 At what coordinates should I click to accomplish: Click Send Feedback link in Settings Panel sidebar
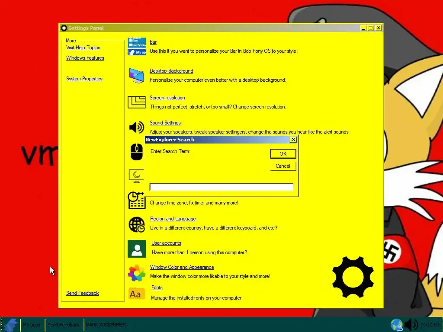tap(83, 293)
